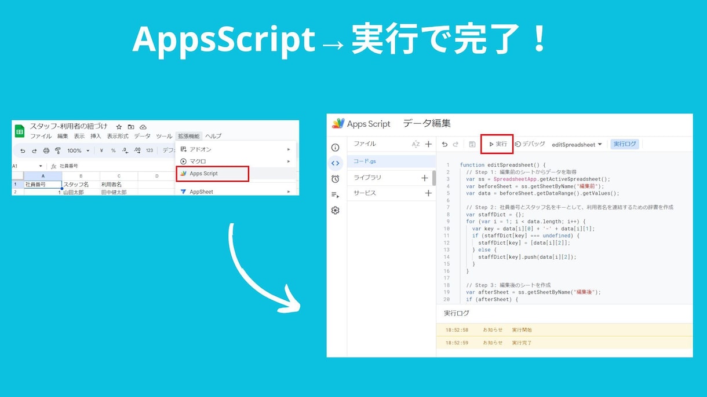The image size is (707, 397).
Task: Increase decimal places
Action: pos(137,150)
